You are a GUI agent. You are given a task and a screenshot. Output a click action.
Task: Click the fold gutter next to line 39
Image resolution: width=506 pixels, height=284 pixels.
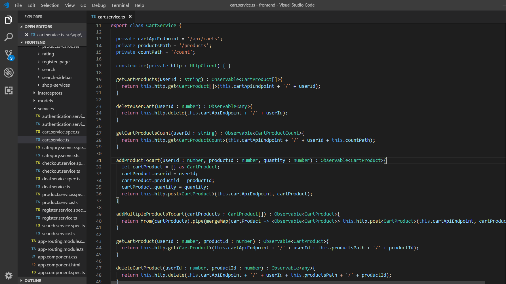pos(106,214)
